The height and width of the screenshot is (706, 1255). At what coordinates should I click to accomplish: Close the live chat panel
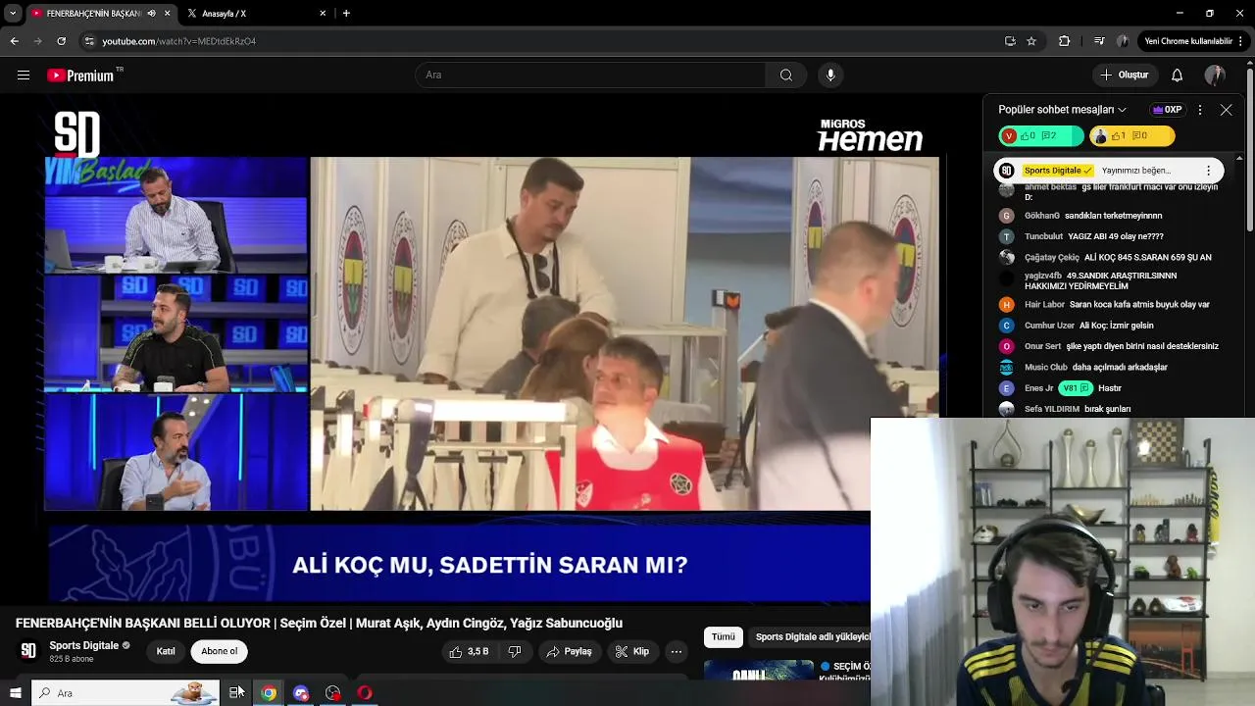[1226, 110]
